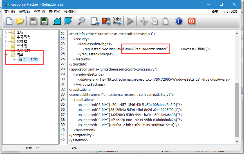Screen dimensions: 244x154
Task: Click the blue upward bookmark arrow icon
Action: [57, 21]
